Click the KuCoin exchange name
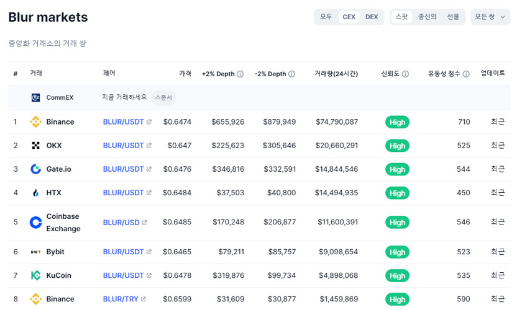 tap(58, 275)
